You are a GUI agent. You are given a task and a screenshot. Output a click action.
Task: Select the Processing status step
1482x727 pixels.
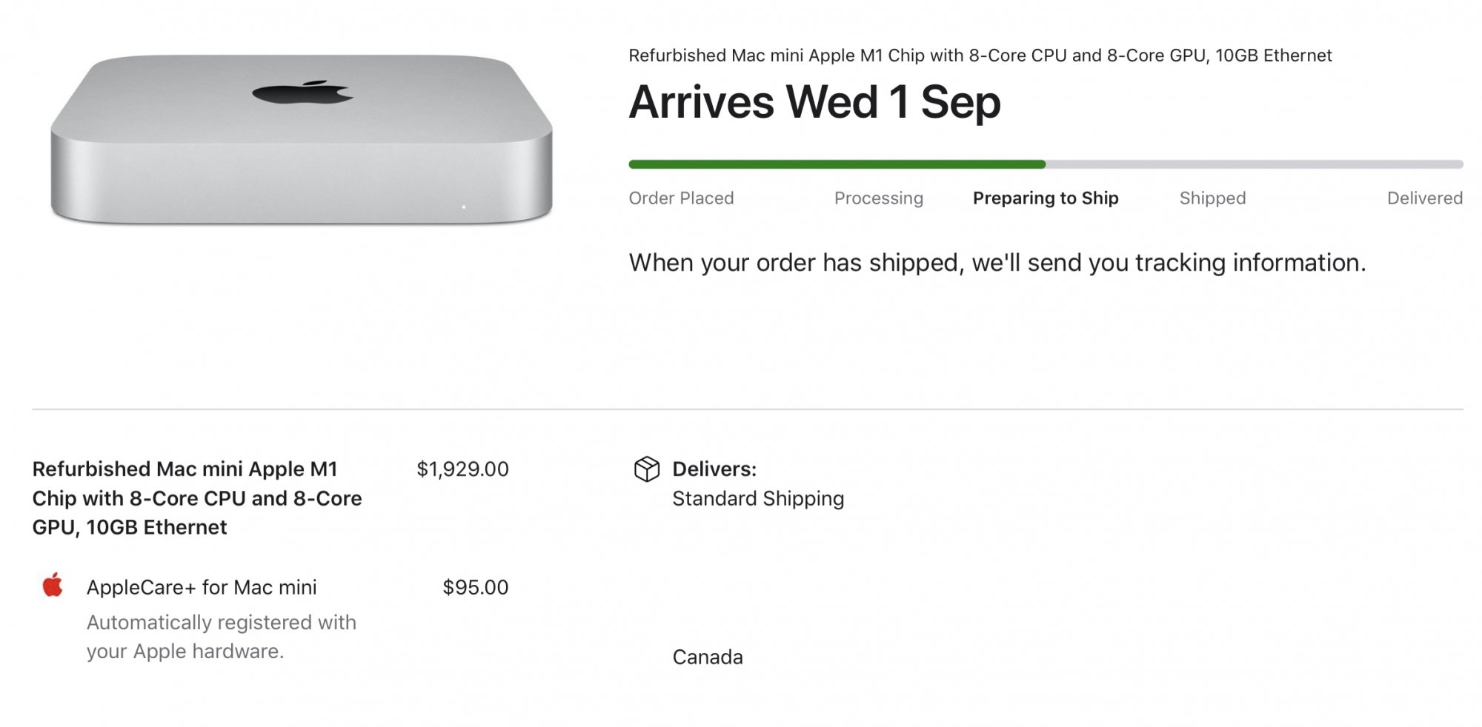[x=878, y=198]
